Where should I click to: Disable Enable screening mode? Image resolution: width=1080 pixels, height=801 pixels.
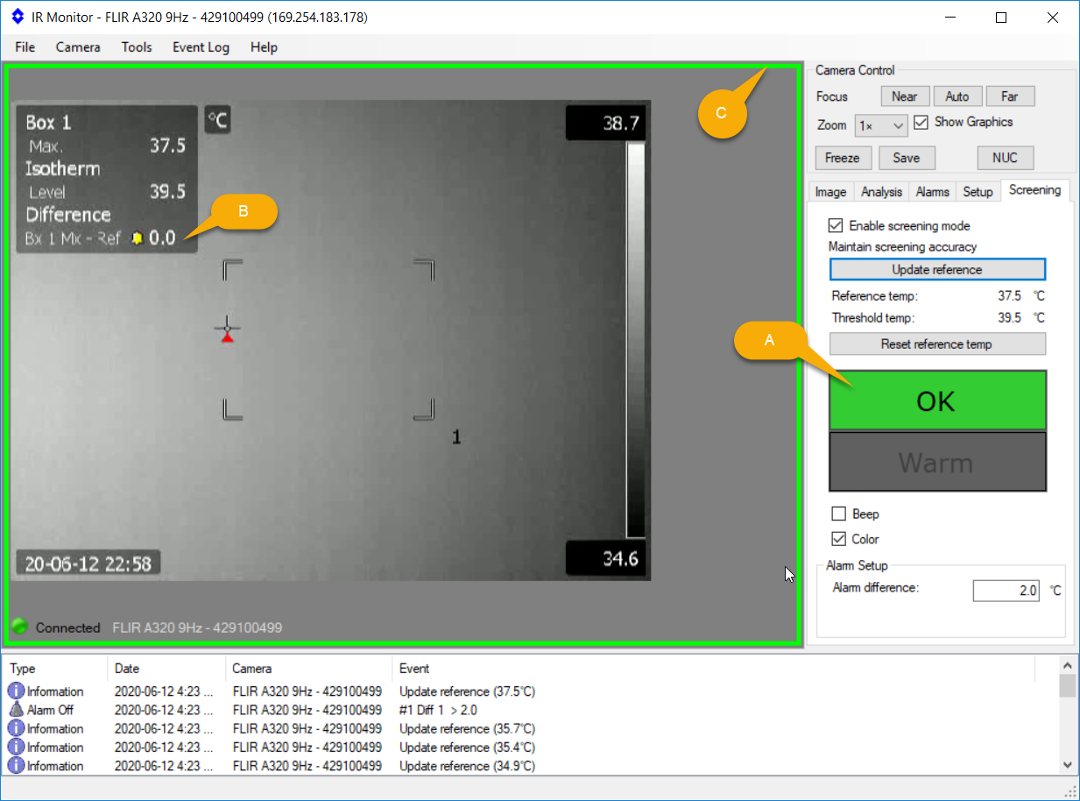(836, 225)
